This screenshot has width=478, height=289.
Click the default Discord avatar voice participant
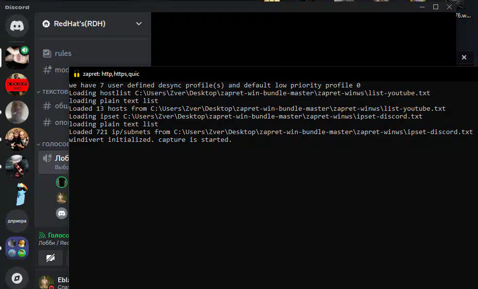(x=62, y=213)
